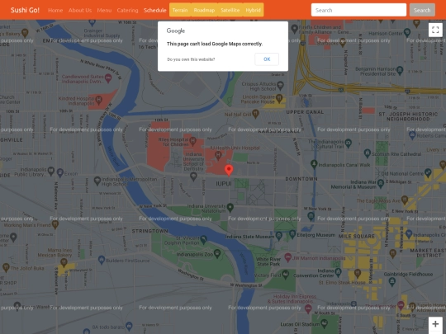
Task: Select Lincoln Square Pancake House pin
Action: tap(279, 97)
